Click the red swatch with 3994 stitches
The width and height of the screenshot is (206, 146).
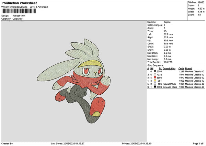[155, 77]
